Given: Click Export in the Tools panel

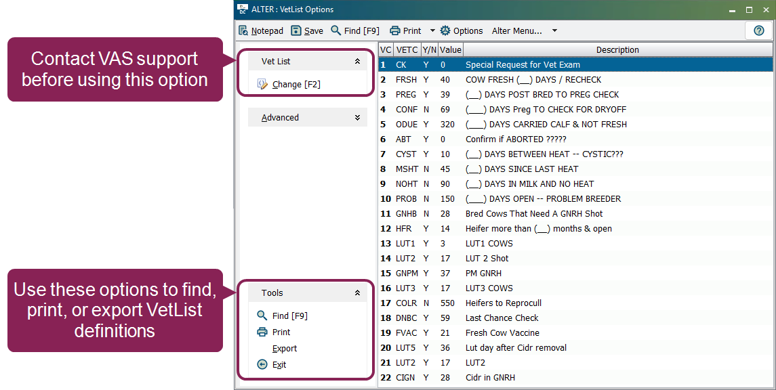Looking at the screenshot, I should point(285,348).
